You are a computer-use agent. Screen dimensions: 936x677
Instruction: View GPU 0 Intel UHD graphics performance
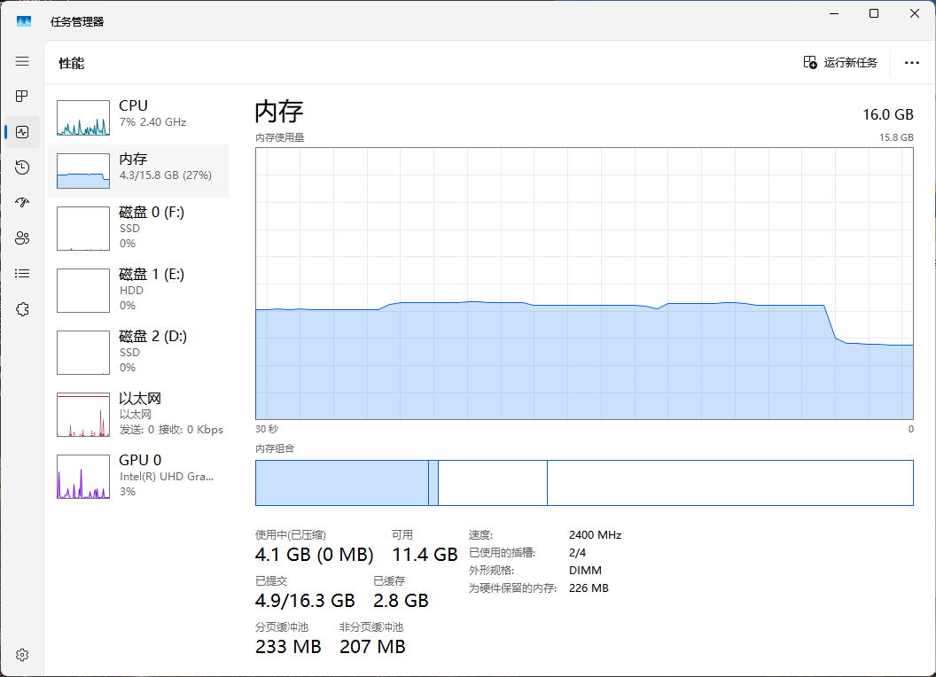pos(137,476)
